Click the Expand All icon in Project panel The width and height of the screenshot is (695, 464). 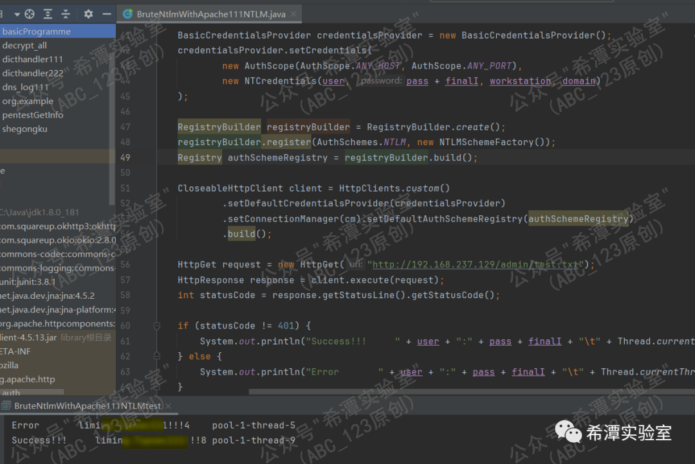[x=48, y=14]
